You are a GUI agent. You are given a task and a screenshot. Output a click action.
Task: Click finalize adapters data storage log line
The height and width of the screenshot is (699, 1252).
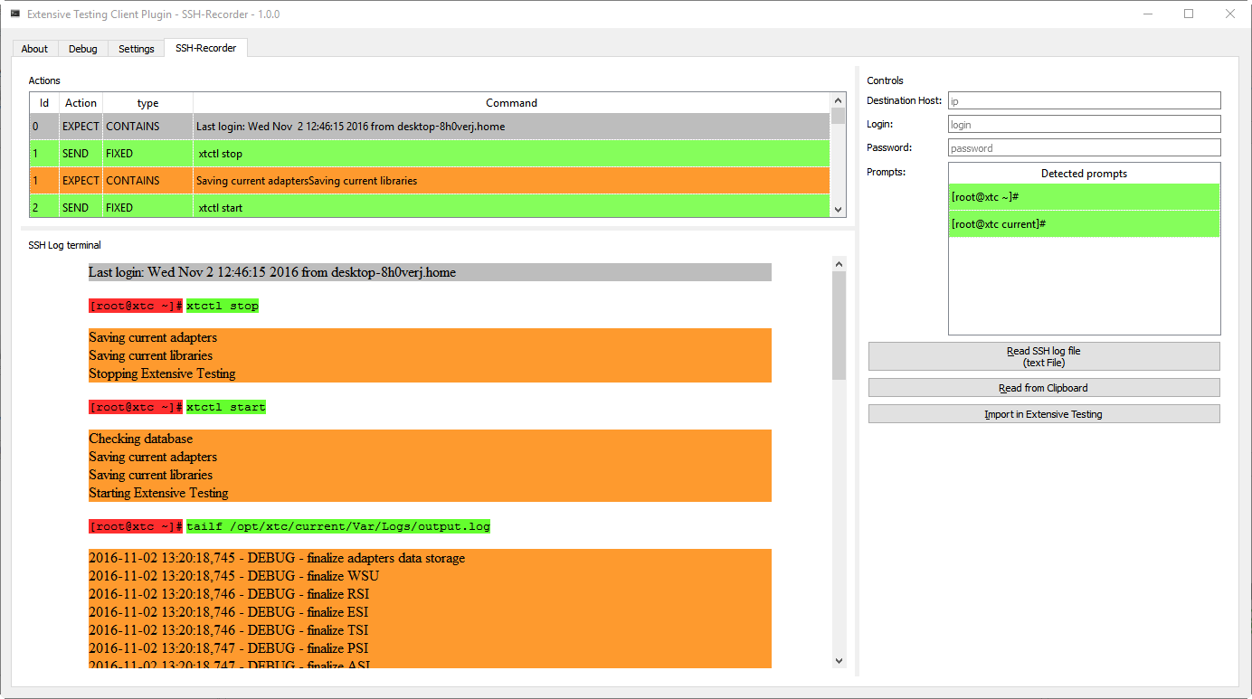click(x=277, y=558)
